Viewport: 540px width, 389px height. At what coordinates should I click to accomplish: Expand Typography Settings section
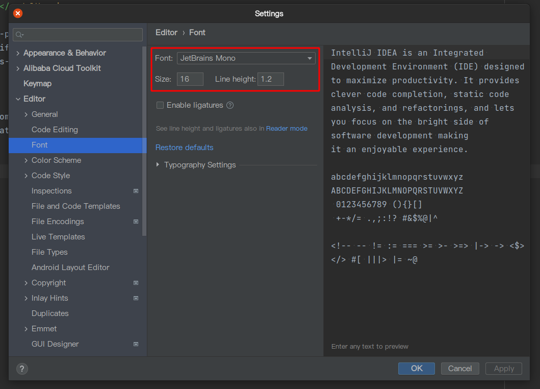click(x=158, y=165)
